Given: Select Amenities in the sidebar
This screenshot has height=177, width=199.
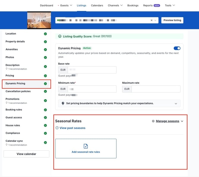Looking at the screenshot, I should [x=26, y=50].
